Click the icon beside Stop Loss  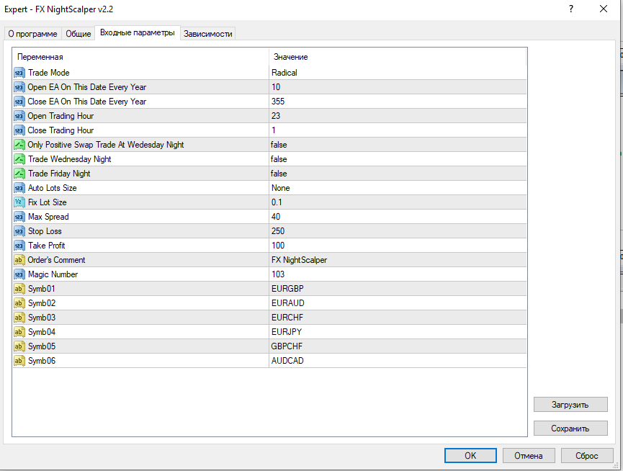19,231
